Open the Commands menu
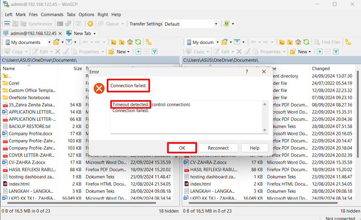 click(x=52, y=14)
